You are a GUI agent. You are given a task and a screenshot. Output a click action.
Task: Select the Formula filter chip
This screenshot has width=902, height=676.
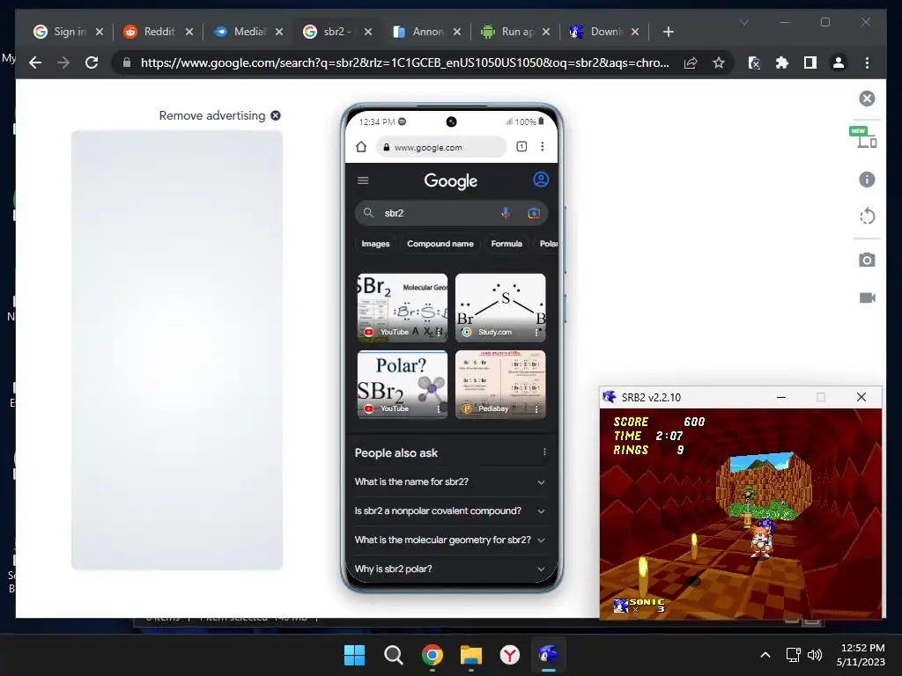(x=506, y=244)
